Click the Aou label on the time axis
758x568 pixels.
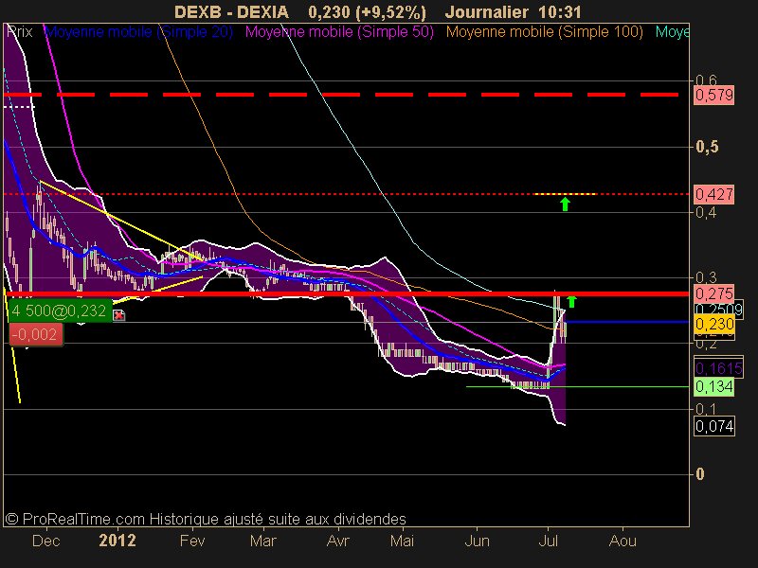[x=623, y=541]
